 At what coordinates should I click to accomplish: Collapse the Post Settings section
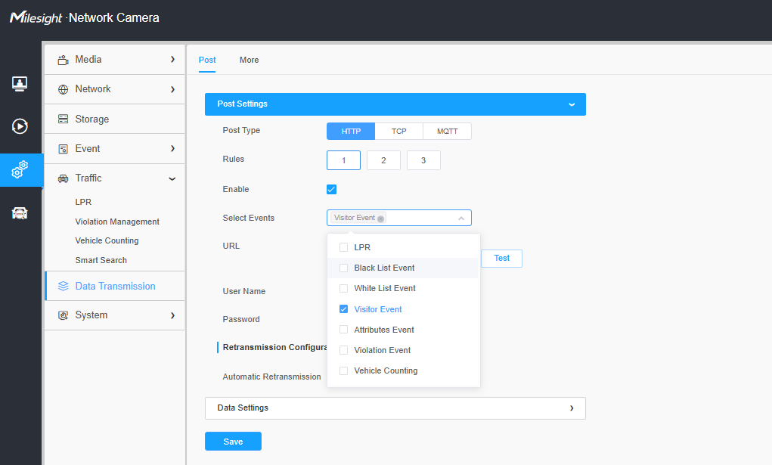coord(572,104)
